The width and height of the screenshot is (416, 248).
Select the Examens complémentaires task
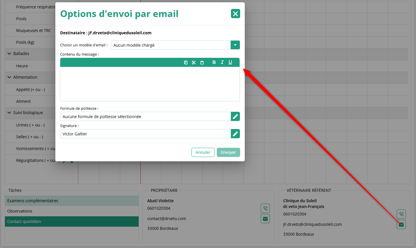(71, 201)
